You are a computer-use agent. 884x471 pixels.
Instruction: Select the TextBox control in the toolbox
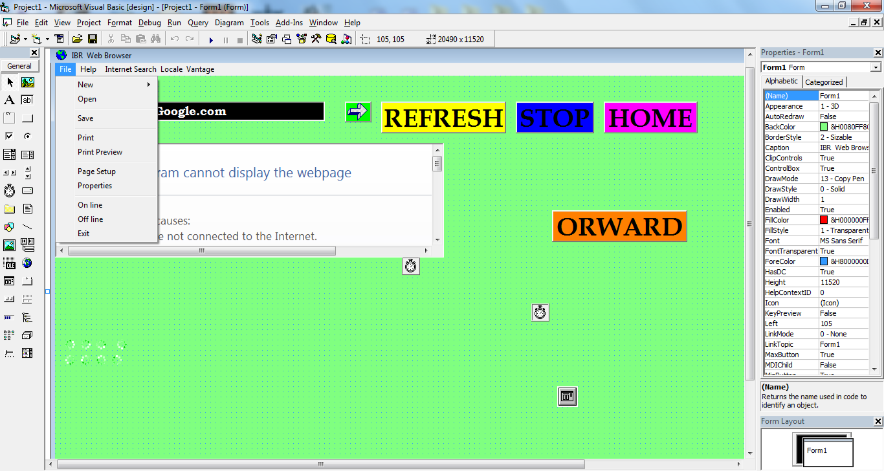27,100
